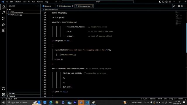The image size is (187, 105).
Task: Click the sync icon beside C++ status
Action: (172, 99)
